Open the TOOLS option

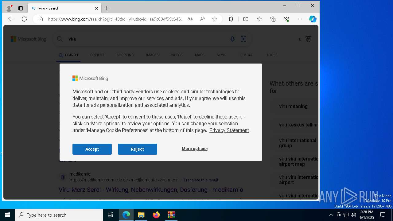click(272, 55)
